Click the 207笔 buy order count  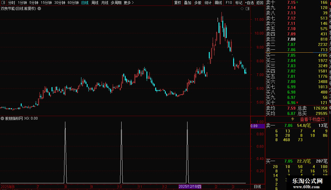[322, 161]
